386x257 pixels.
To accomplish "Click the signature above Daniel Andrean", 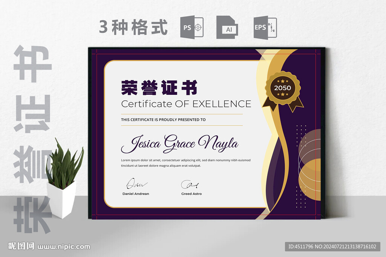I will [x=136, y=183].
